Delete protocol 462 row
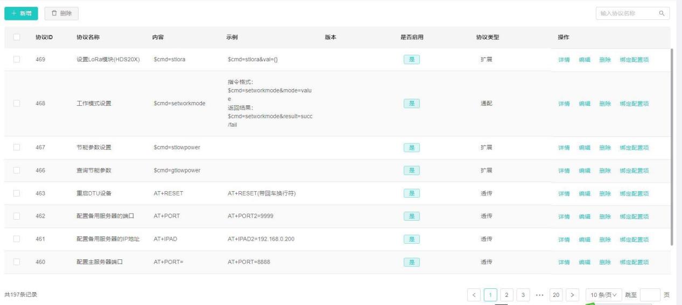 pyautogui.click(x=605, y=216)
